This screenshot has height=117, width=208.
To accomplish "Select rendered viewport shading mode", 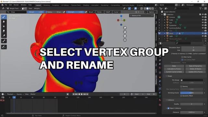I will [x=153, y=8].
